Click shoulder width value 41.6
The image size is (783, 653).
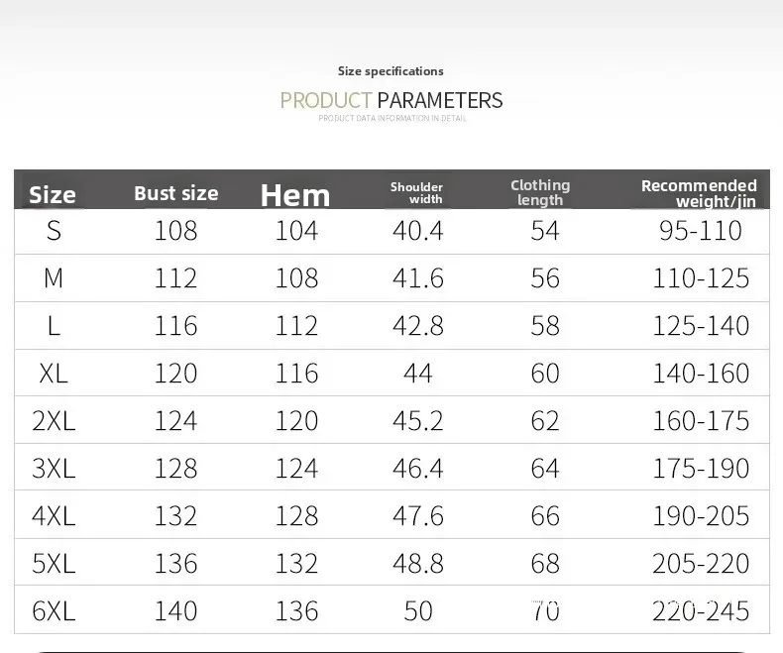[418, 278]
